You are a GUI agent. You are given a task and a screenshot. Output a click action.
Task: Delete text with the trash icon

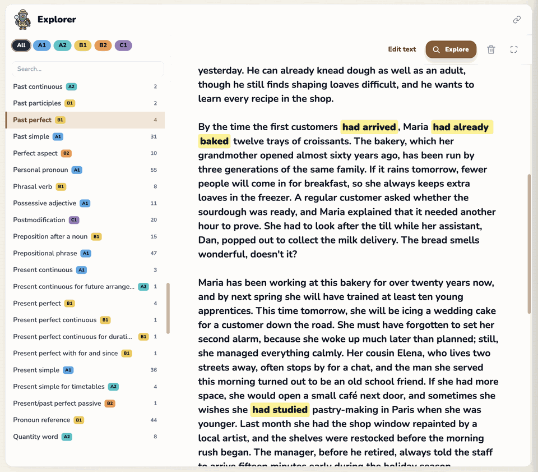pyautogui.click(x=491, y=49)
